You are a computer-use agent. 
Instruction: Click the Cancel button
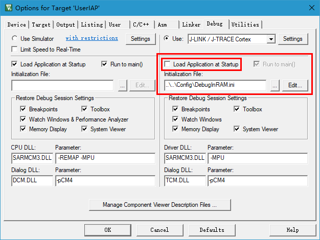(160, 230)
